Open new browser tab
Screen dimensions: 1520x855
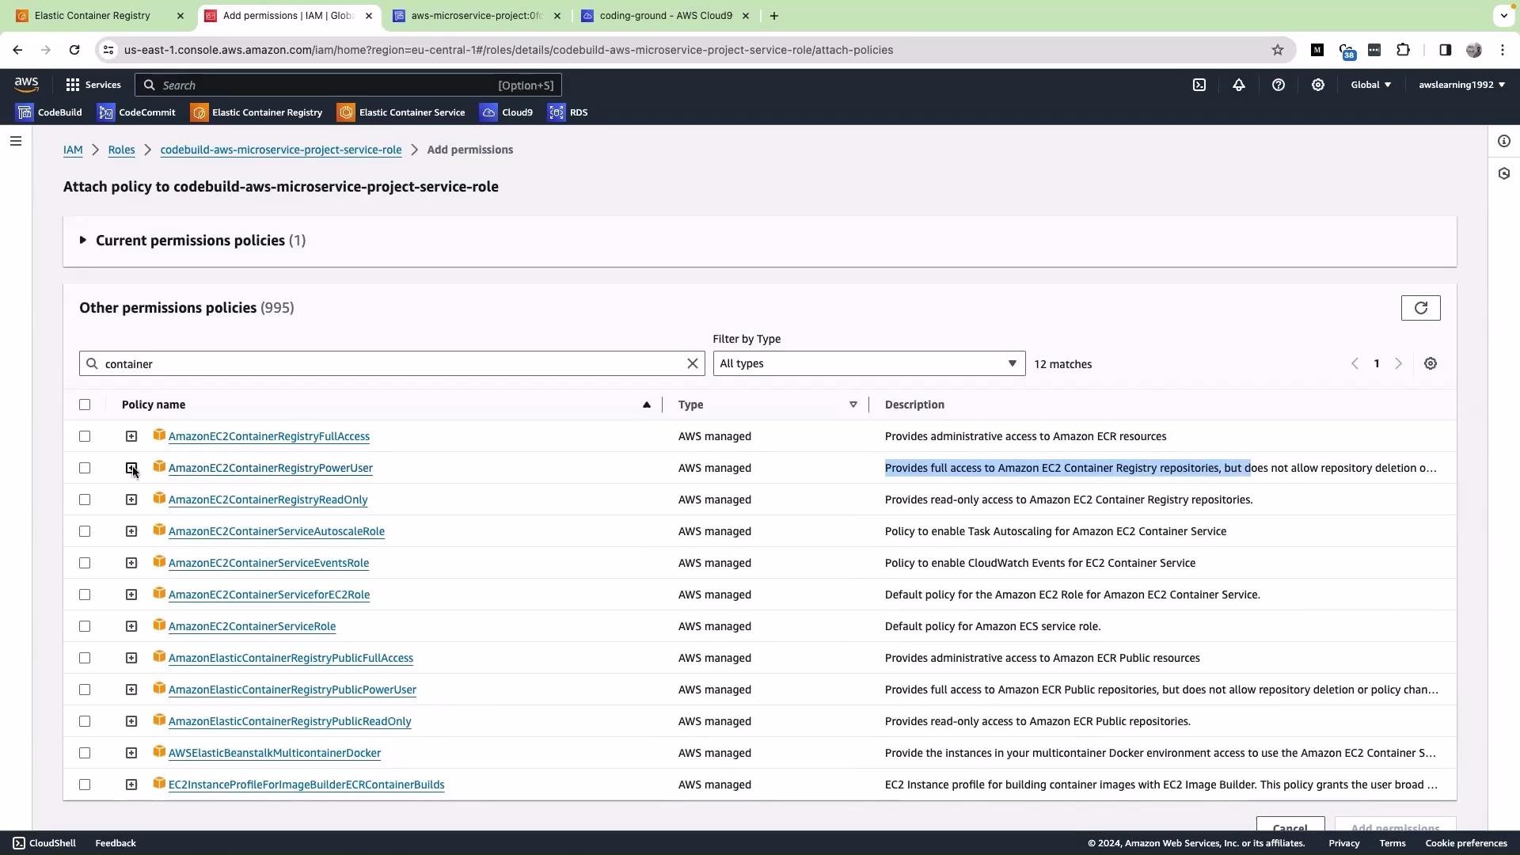pos(774,16)
